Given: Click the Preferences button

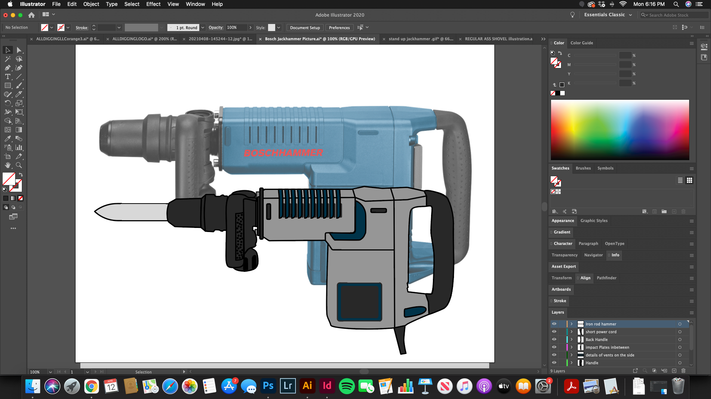Looking at the screenshot, I should tap(339, 28).
